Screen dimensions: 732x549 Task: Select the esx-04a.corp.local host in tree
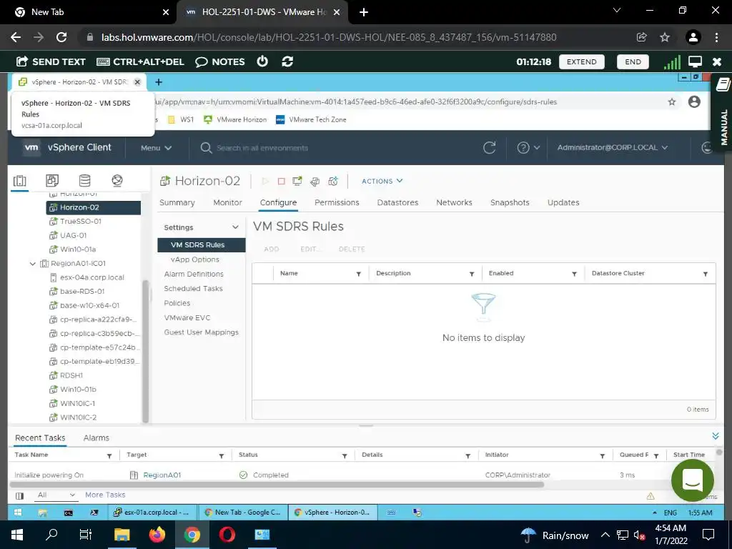[94, 277]
